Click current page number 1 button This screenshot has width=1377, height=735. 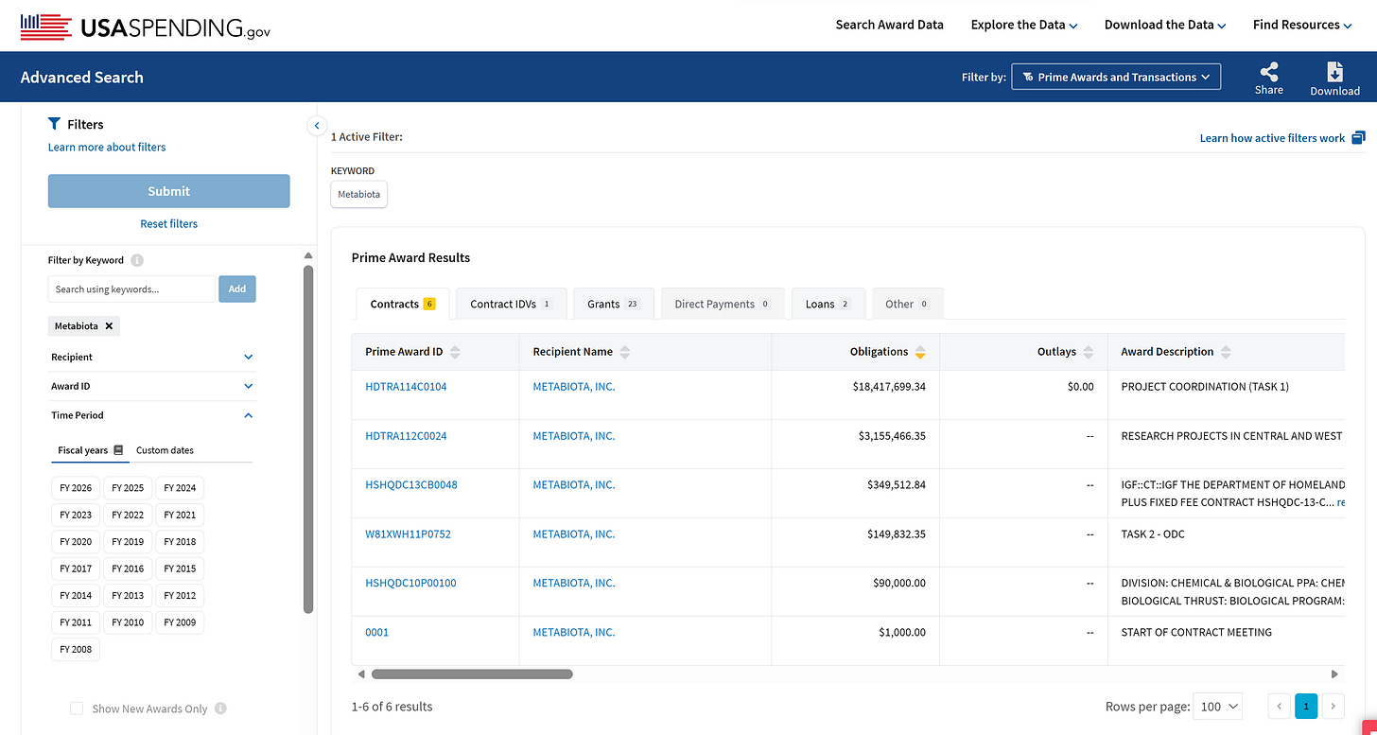coord(1306,706)
